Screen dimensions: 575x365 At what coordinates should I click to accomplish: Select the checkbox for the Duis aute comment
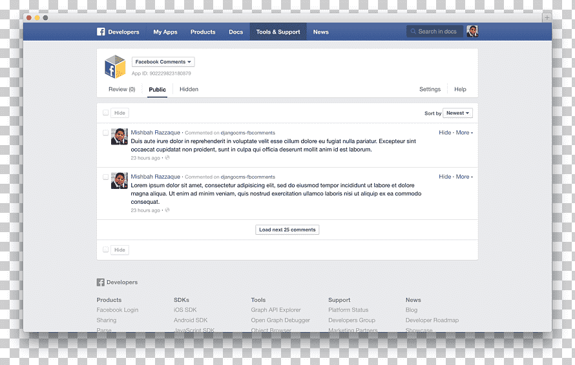click(x=105, y=133)
